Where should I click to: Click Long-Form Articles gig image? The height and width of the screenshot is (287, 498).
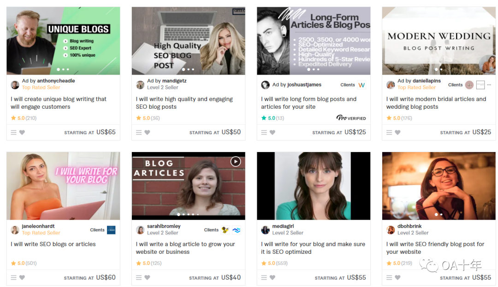(x=314, y=41)
